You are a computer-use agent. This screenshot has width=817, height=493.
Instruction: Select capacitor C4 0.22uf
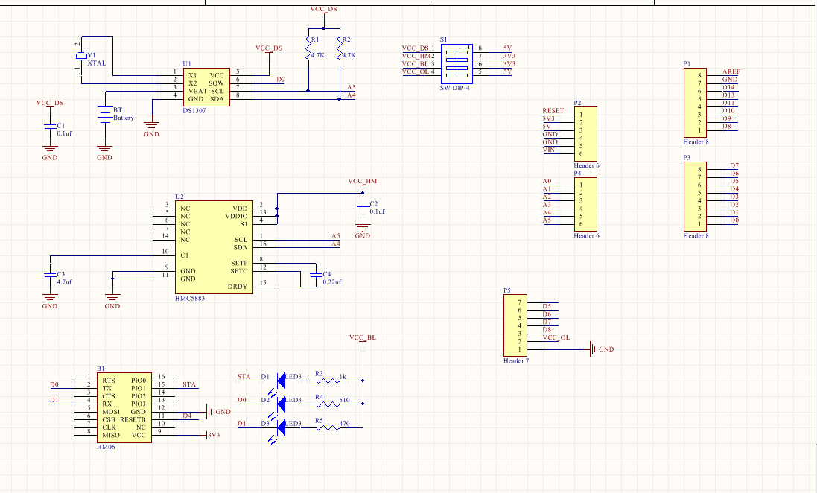click(313, 278)
